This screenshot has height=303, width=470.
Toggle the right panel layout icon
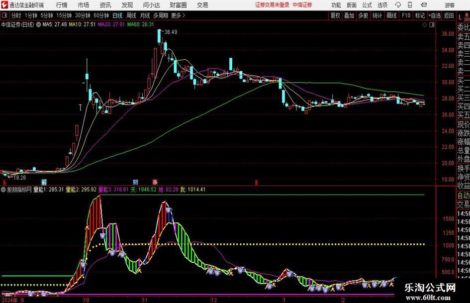pyautogui.click(x=432, y=25)
